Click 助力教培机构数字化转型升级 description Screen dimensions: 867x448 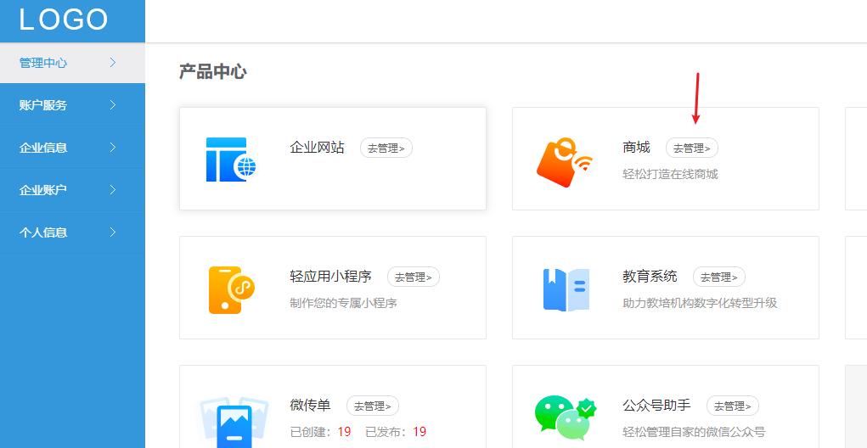700,303
